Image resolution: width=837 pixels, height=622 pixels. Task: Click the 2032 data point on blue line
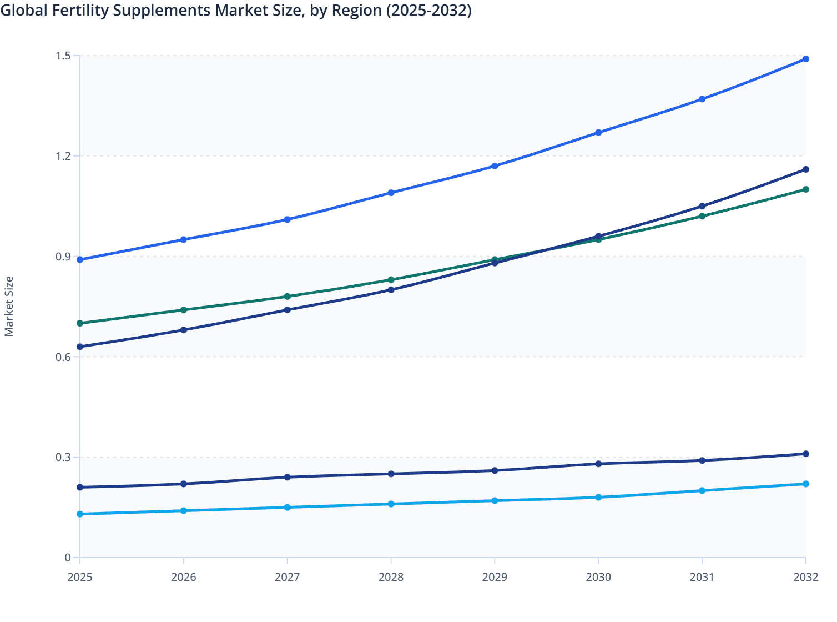(x=805, y=58)
